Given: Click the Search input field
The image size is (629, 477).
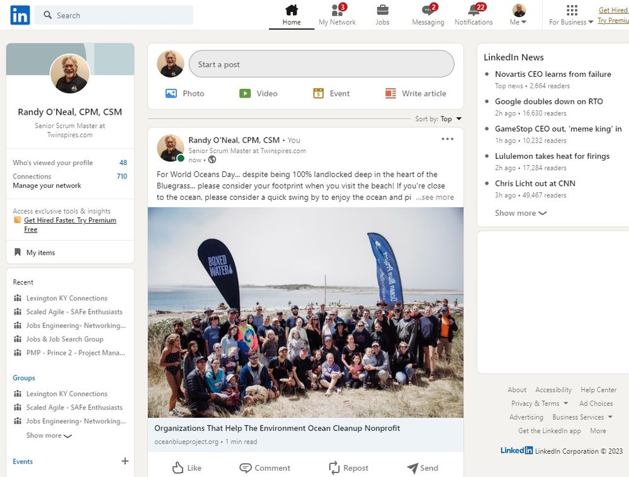Looking at the screenshot, I should coord(113,15).
